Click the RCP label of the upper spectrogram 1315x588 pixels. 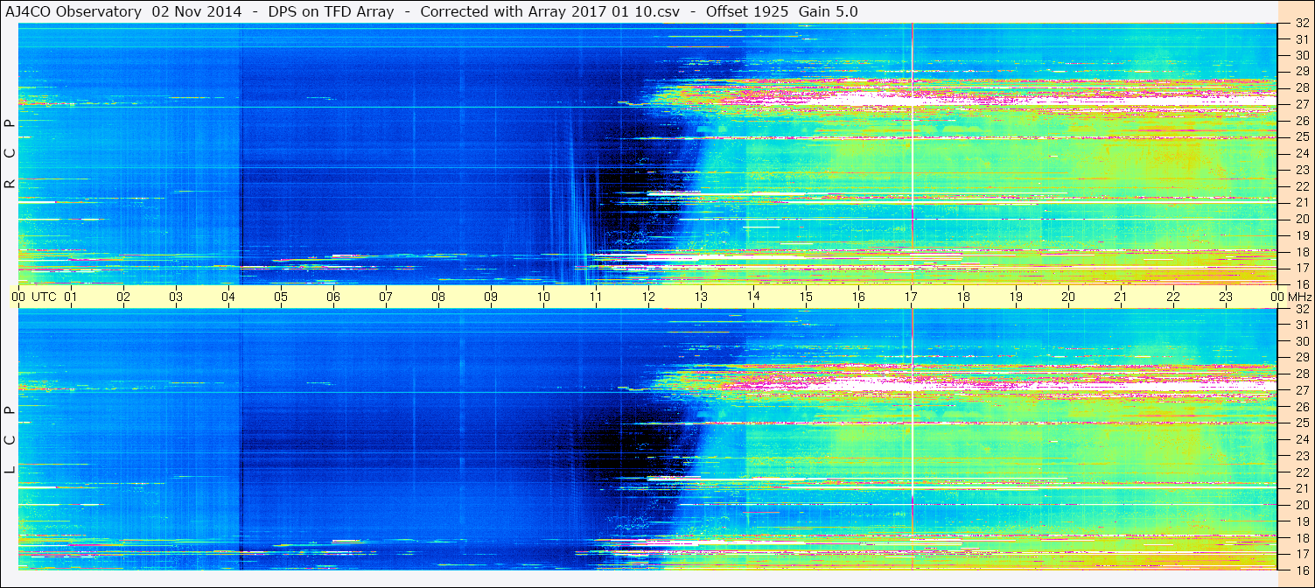10,154
